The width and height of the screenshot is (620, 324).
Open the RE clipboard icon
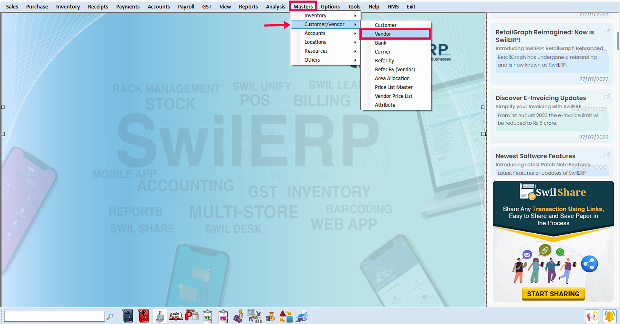207,316
